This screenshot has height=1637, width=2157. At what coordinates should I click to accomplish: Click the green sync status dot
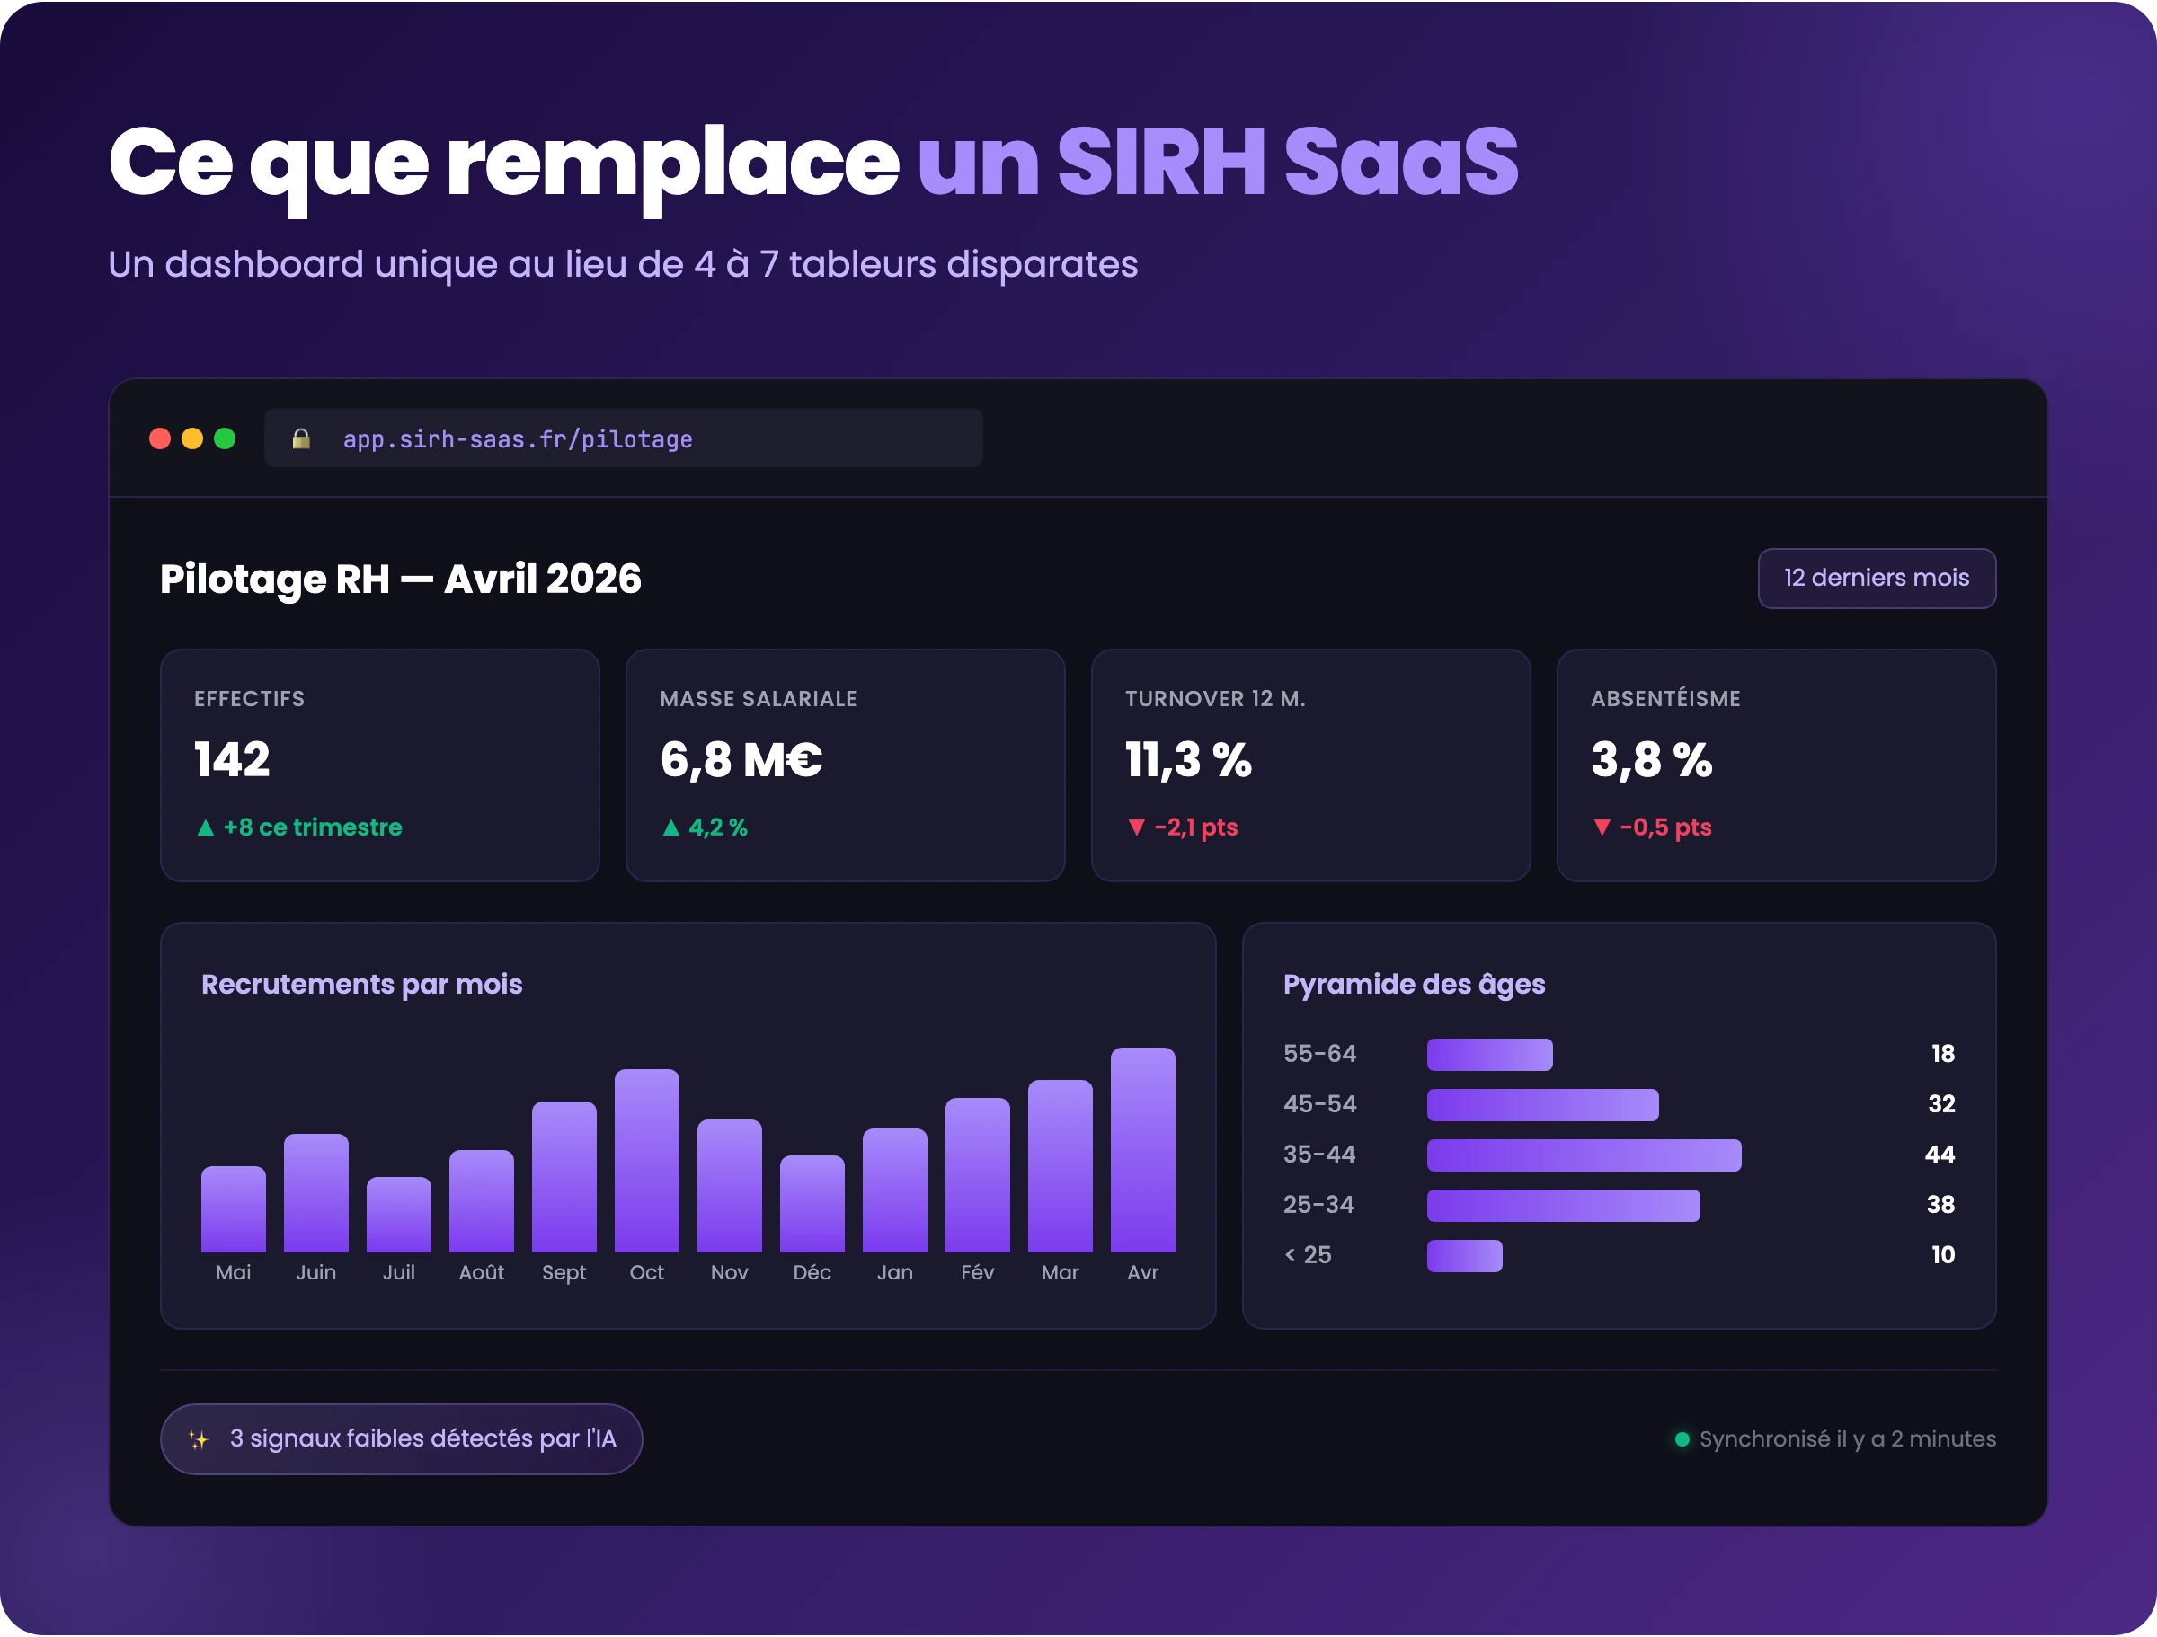click(x=1682, y=1439)
